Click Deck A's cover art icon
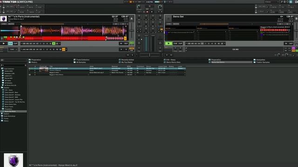298x167 pixels. click(3, 19)
